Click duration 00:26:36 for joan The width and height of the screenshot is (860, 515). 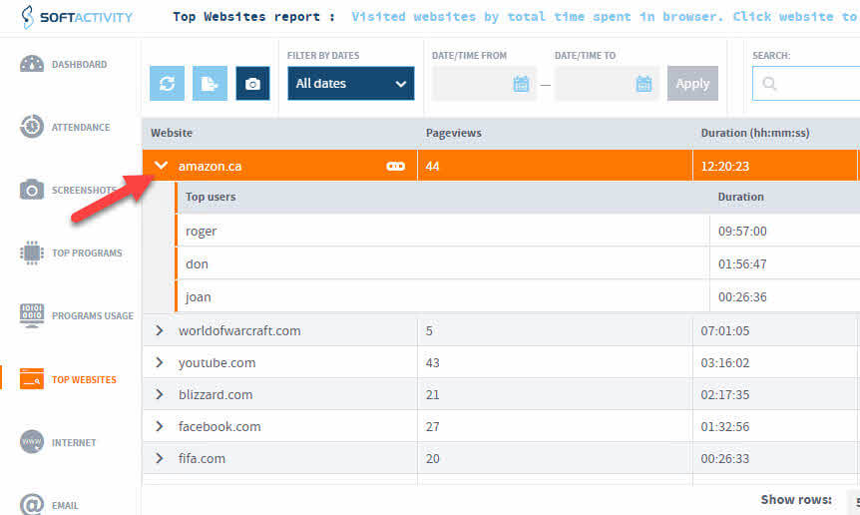(x=742, y=296)
